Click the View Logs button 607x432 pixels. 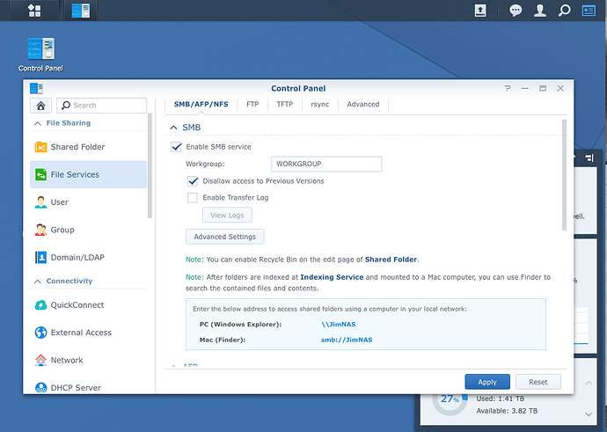(227, 216)
